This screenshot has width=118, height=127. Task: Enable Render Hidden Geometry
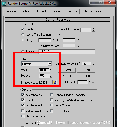coord(52,95)
